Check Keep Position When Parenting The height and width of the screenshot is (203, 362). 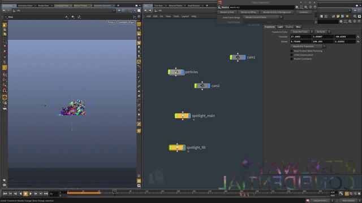click(x=292, y=51)
